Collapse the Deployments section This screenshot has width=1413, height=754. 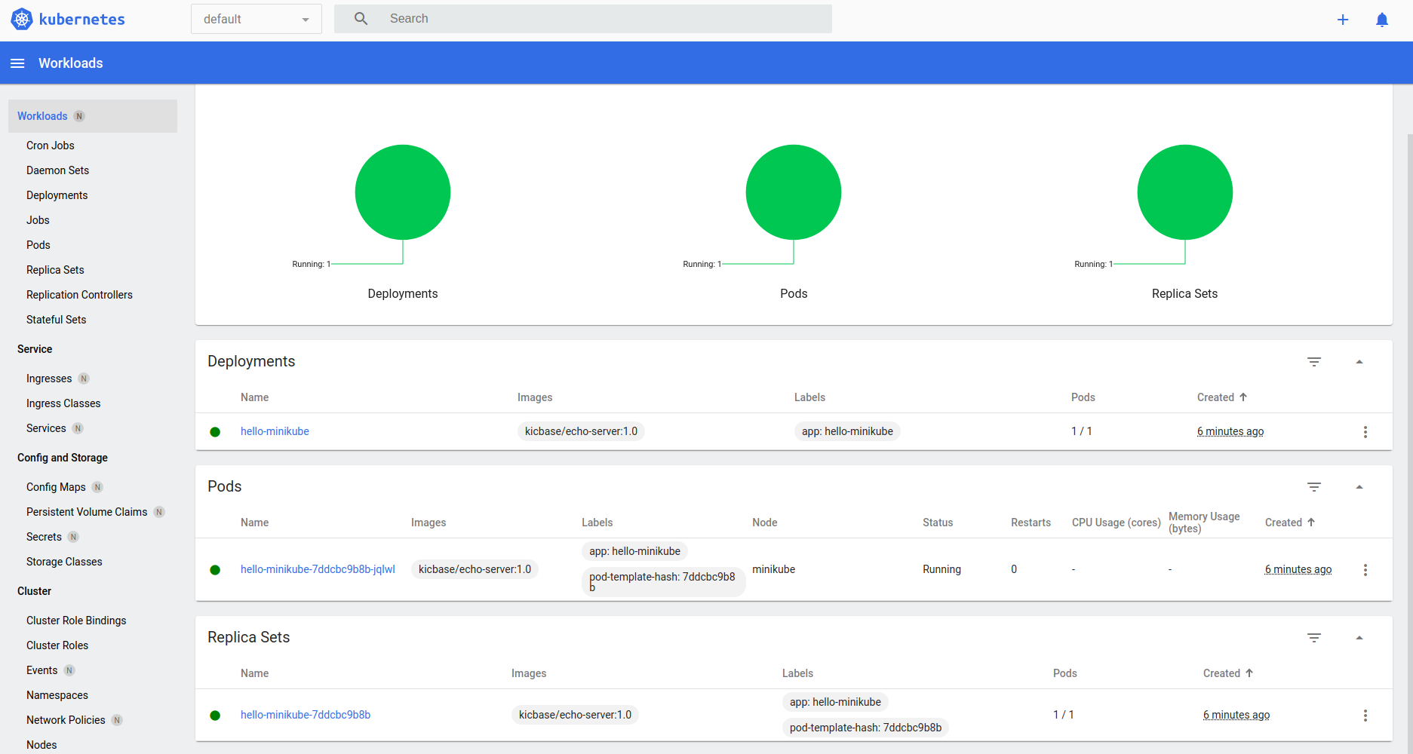point(1359,362)
